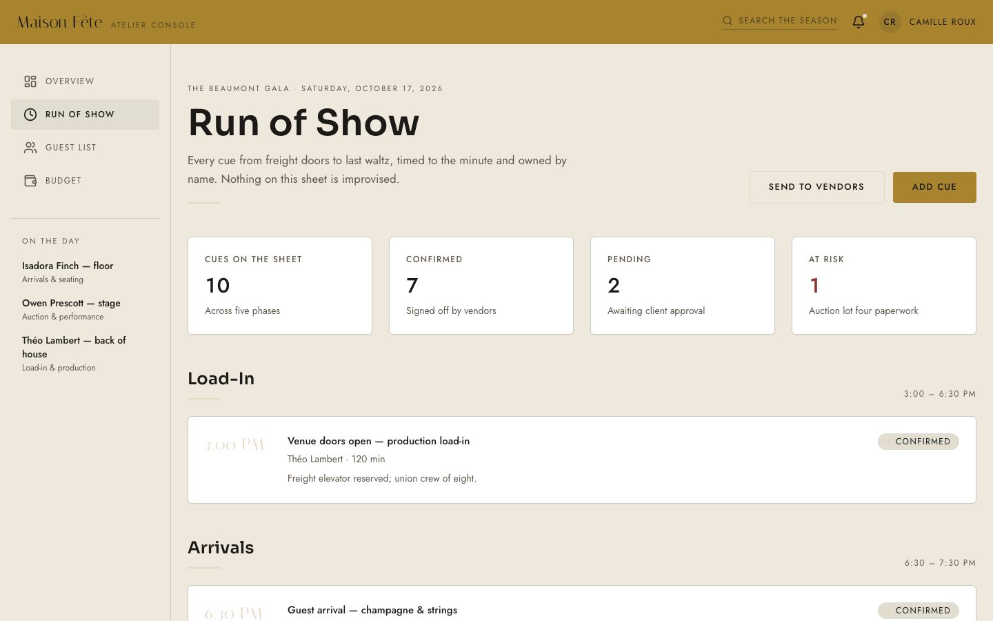Click Confirmed badge on Guest arrival cue
The image size is (993, 621).
(919, 611)
